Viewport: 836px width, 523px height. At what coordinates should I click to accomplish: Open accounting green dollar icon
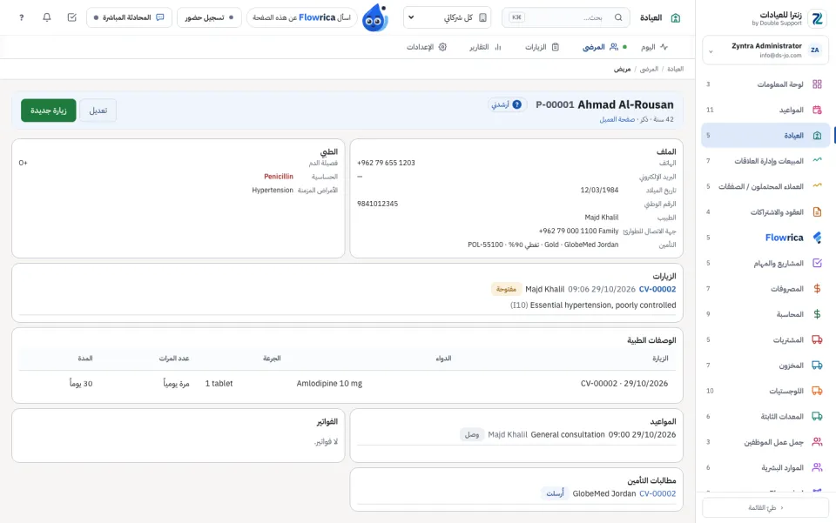[817, 314]
